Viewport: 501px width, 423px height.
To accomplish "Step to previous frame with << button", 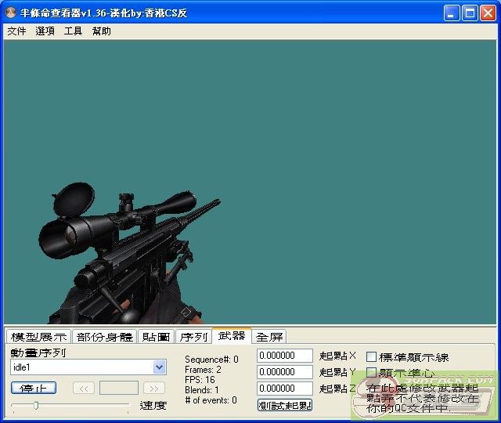I will [x=84, y=388].
